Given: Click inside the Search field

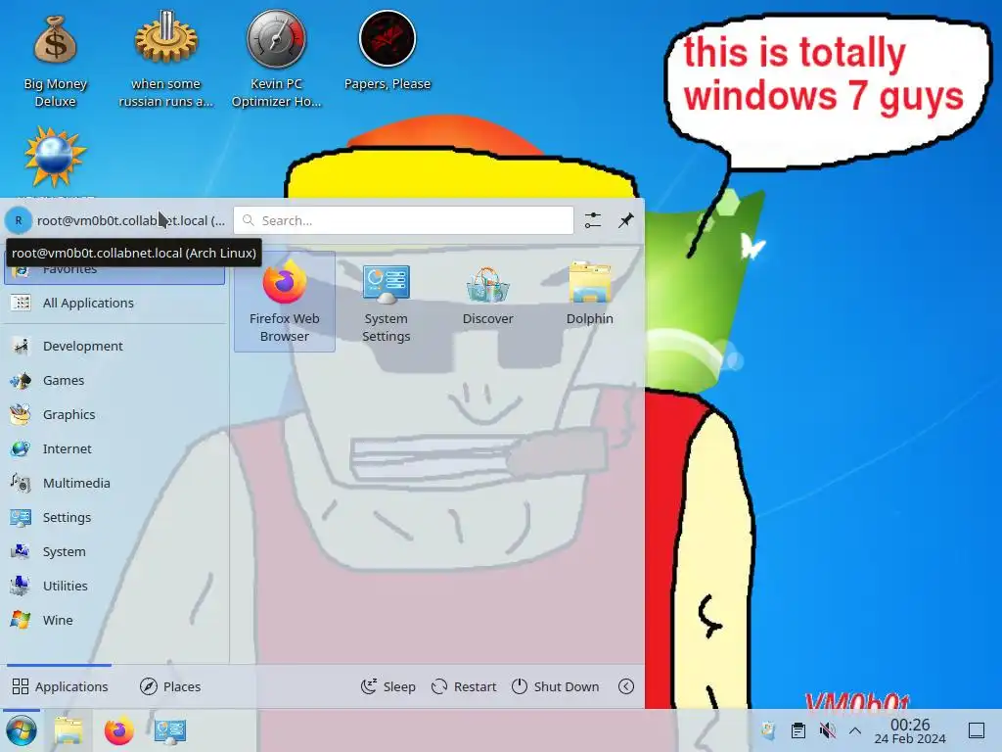Looking at the screenshot, I should pyautogui.click(x=403, y=220).
